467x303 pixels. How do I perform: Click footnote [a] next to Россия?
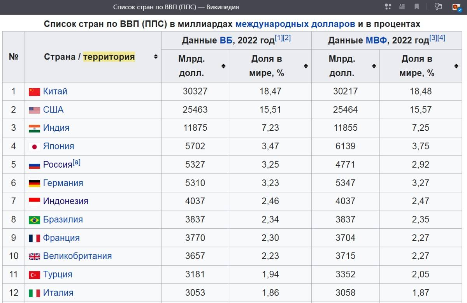pyautogui.click(x=77, y=163)
